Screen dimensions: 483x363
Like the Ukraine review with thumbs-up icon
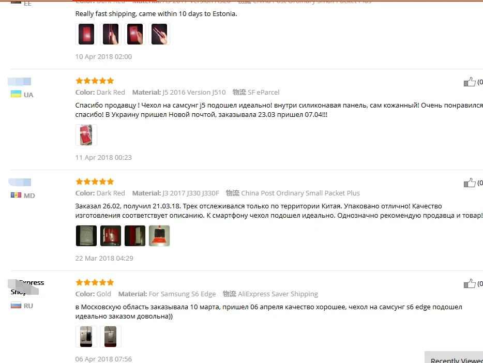pos(470,82)
